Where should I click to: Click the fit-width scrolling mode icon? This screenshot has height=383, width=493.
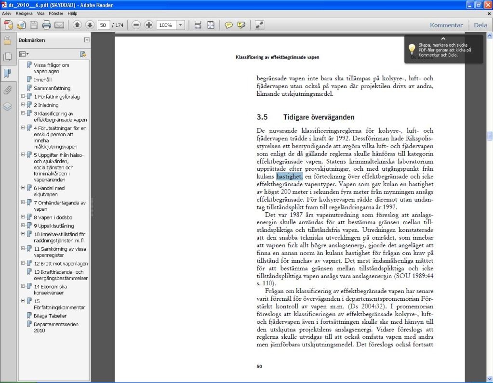click(198, 25)
